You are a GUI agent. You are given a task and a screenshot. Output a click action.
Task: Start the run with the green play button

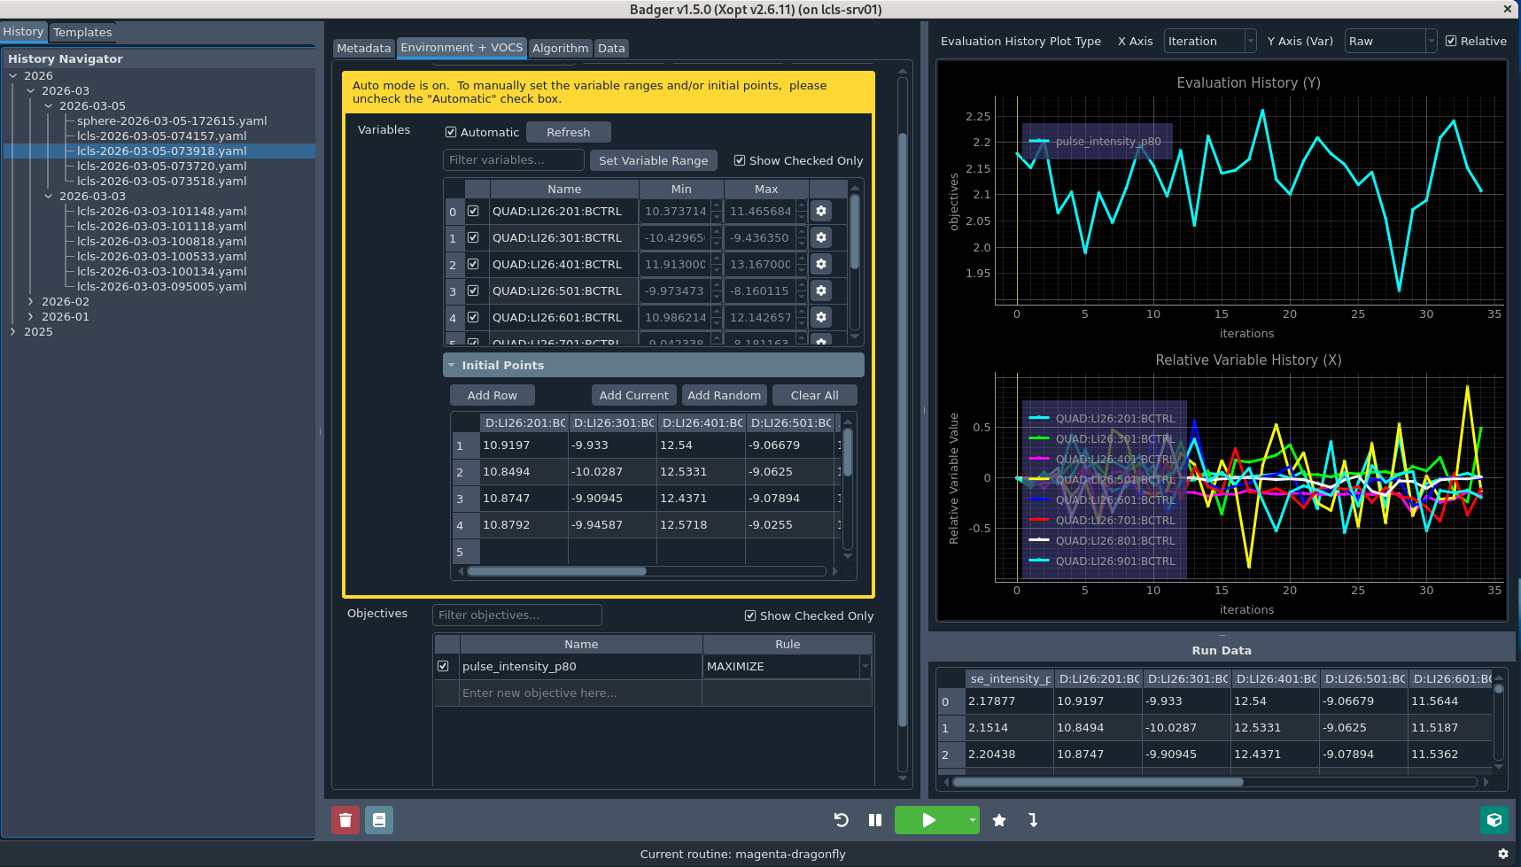927,820
